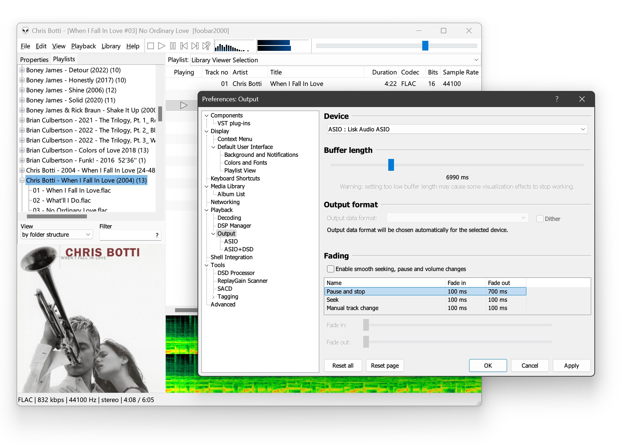Click the spectrum visualizer in toolbar
This screenshot has height=445, width=623.
coord(234,46)
